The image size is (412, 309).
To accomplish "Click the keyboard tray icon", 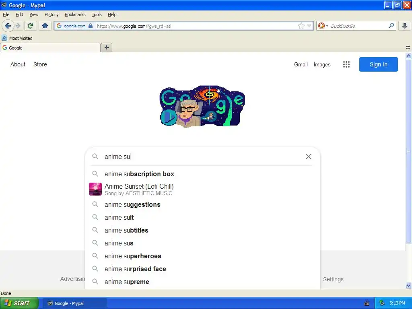I will tap(367, 303).
